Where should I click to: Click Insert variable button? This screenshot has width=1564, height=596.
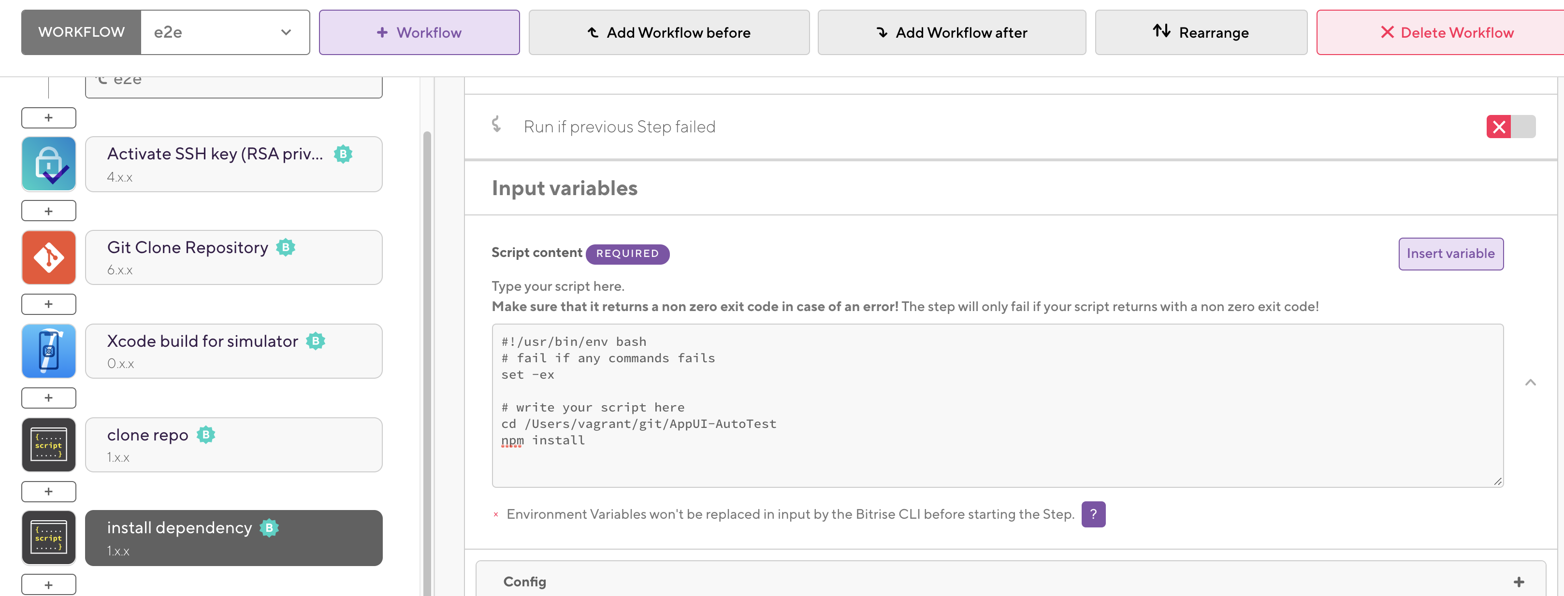pos(1450,254)
